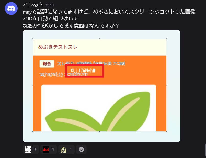Screen dimensions: 206x158
Task: Click the right-middle selection handle of image
Action: (x=167, y=85)
